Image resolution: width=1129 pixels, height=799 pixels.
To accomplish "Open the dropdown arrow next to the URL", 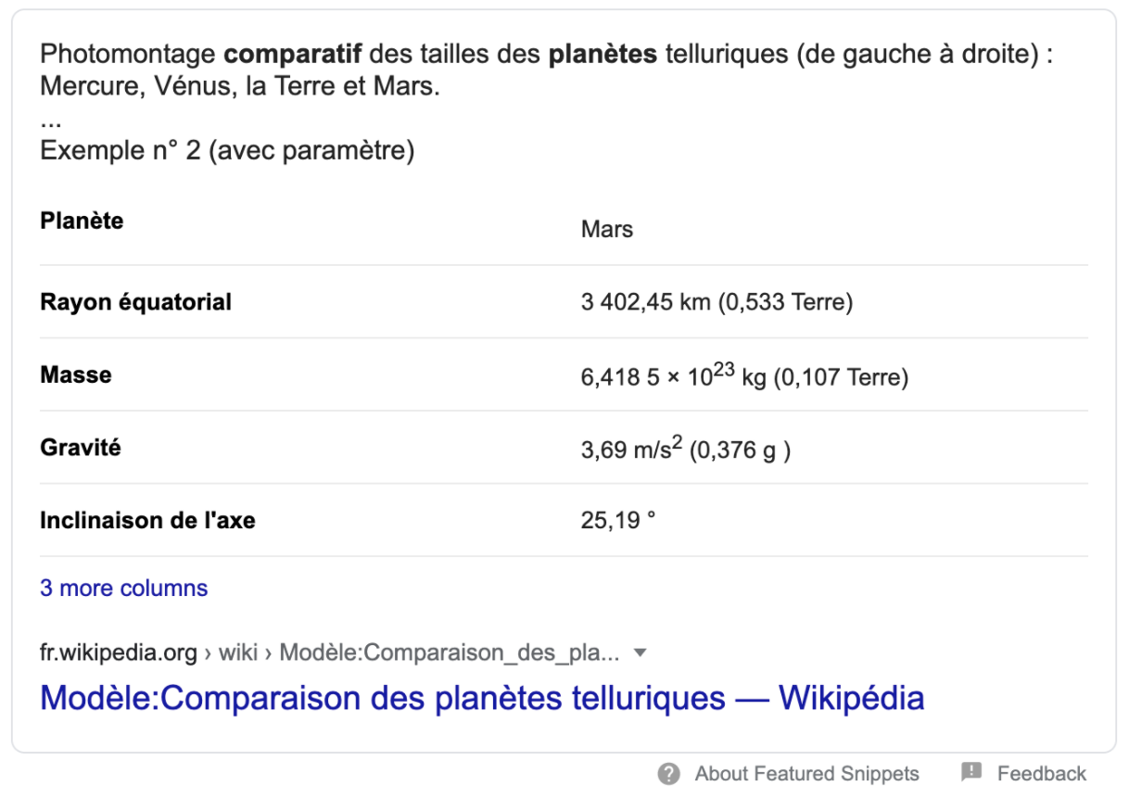I will pyautogui.click(x=639, y=653).
